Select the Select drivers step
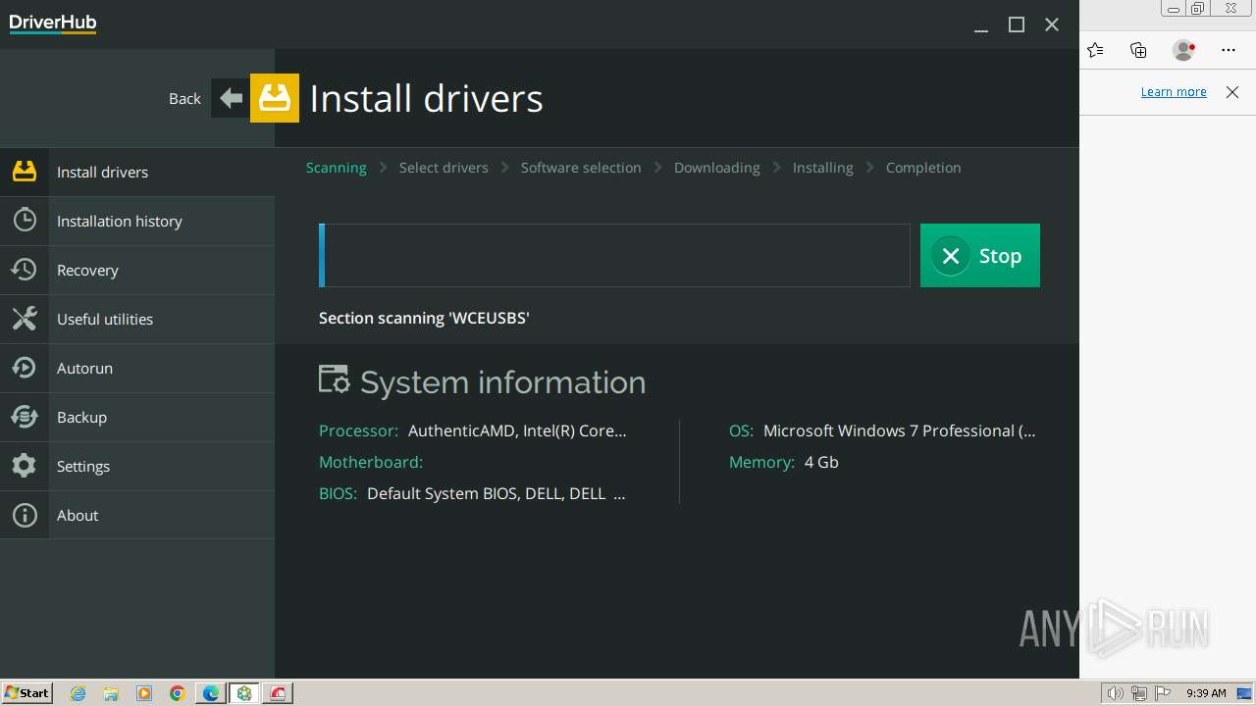This screenshot has width=1256, height=706. click(444, 168)
